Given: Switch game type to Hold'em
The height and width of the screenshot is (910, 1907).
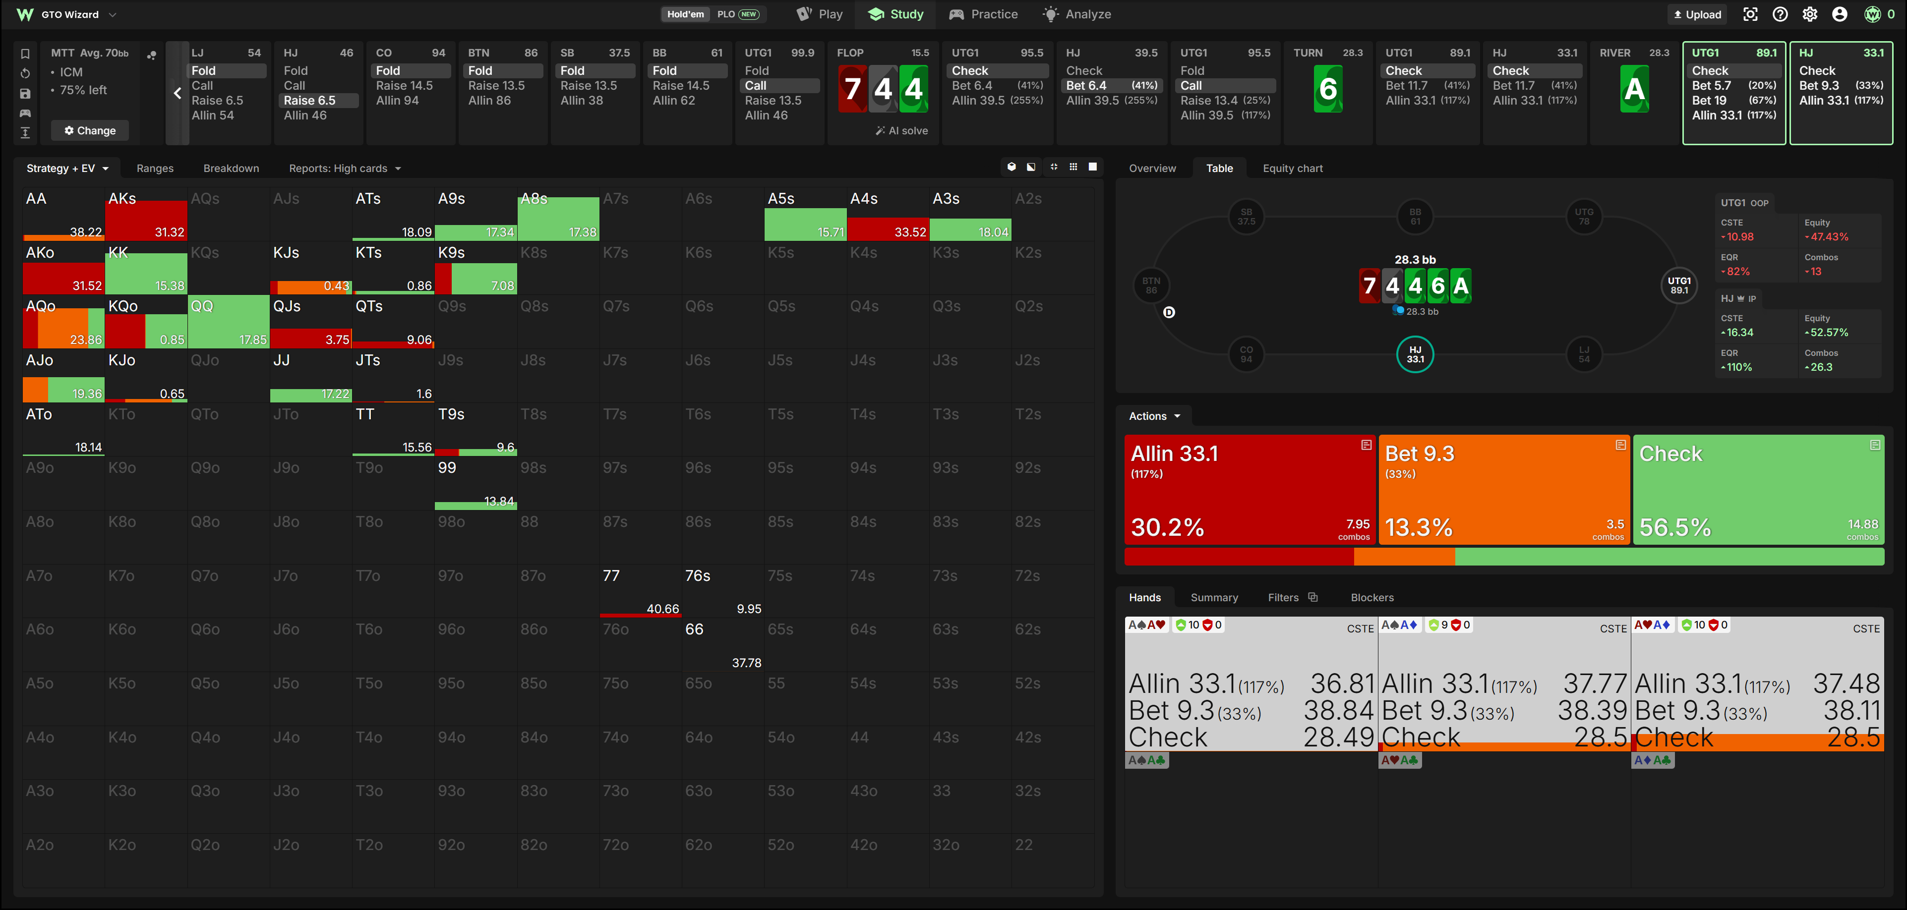Looking at the screenshot, I should click(x=686, y=14).
